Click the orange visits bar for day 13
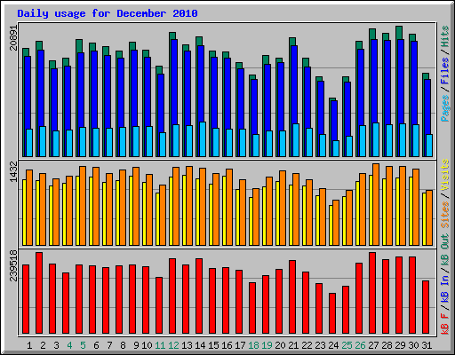Image resolution: width=455 pixels, height=355 pixels. click(x=189, y=206)
